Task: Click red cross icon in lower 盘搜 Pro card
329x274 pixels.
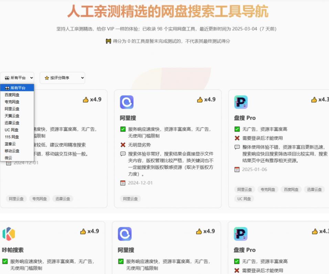Action: 237,271
